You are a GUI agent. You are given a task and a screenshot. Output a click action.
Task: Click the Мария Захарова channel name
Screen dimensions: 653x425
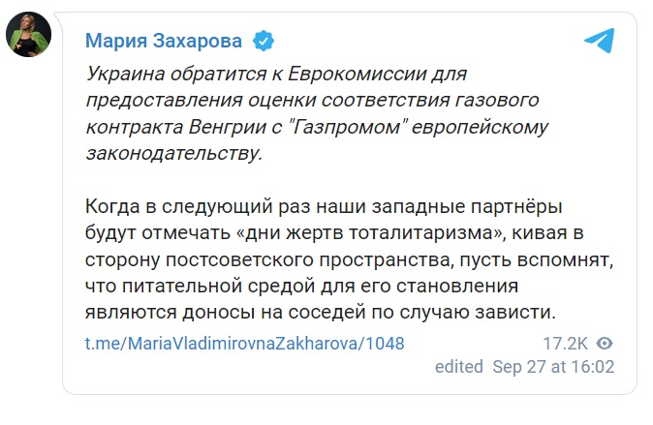click(164, 41)
